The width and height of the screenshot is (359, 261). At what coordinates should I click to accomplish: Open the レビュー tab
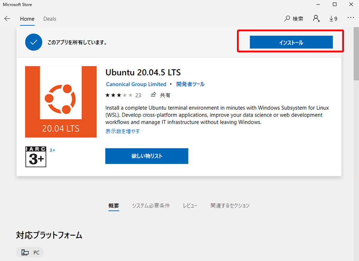coord(190,206)
